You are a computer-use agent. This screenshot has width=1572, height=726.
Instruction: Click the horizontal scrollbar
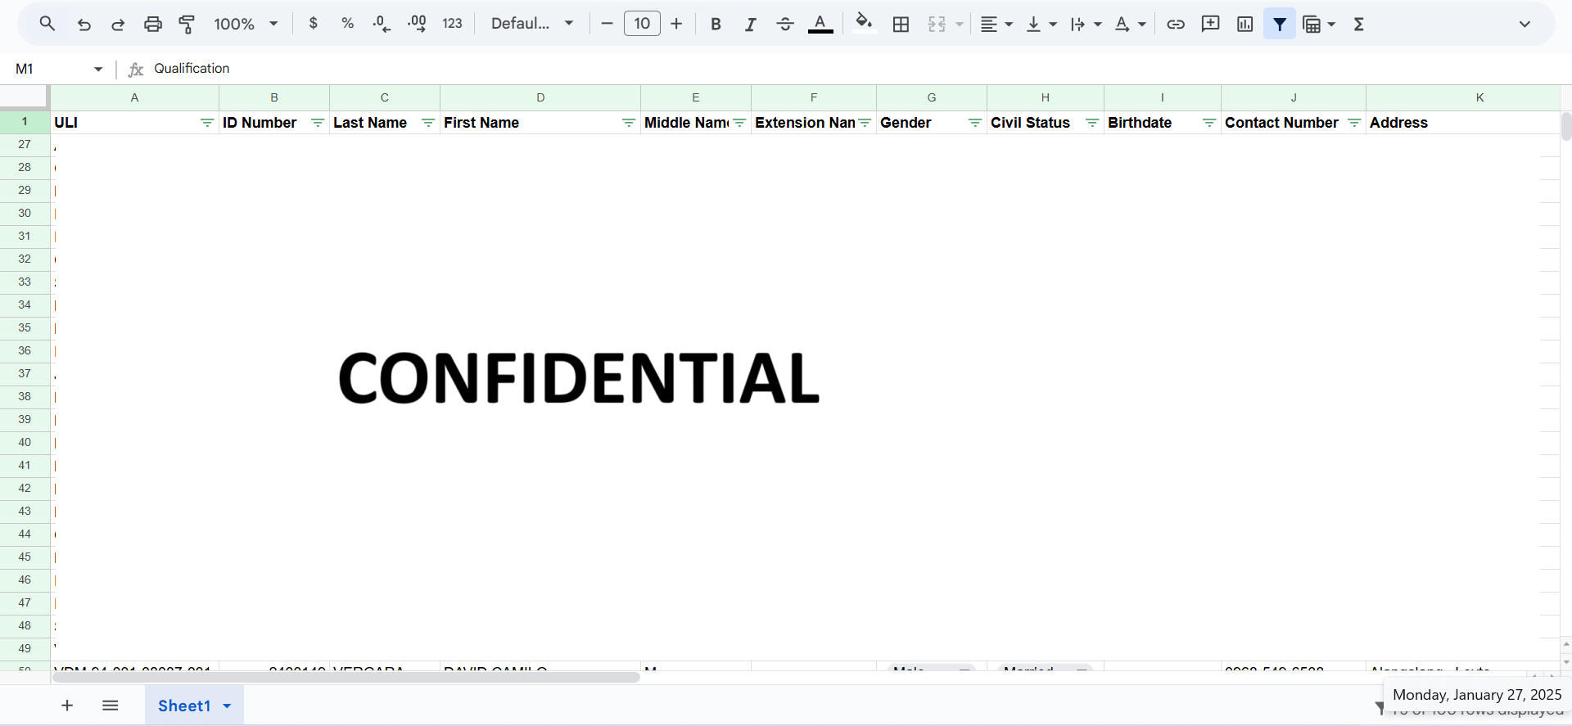coord(346,677)
